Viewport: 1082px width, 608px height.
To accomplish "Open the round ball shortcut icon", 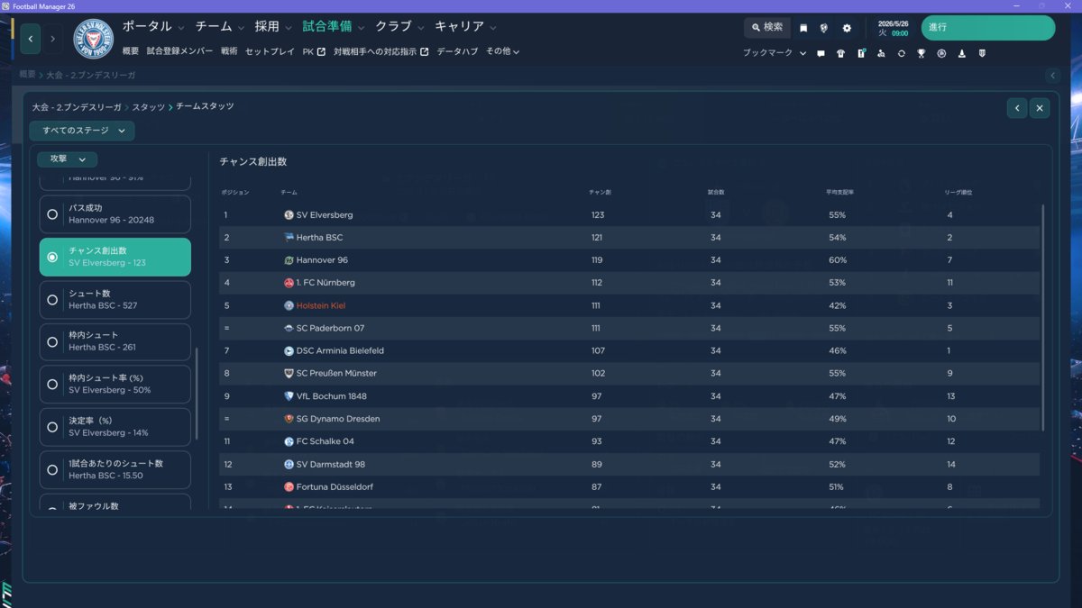I will (941, 53).
